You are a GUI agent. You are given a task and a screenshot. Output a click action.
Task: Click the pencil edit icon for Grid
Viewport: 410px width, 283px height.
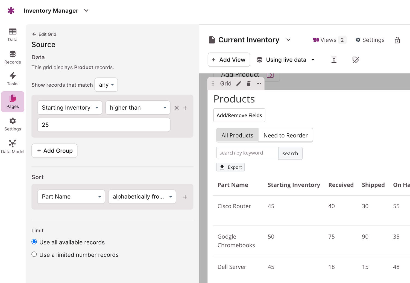[x=239, y=84]
